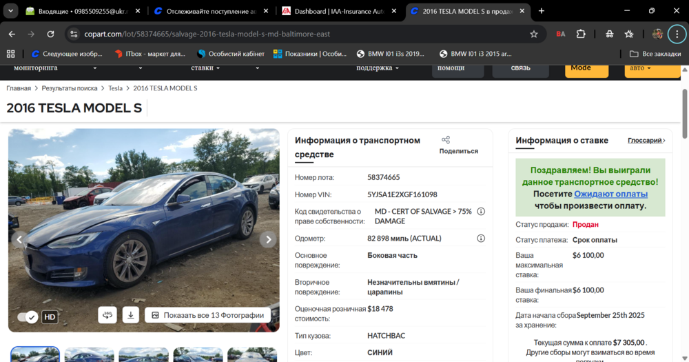This screenshot has width=689, height=362.
Task: Open site information icon in address bar
Action: pyautogui.click(x=74, y=34)
